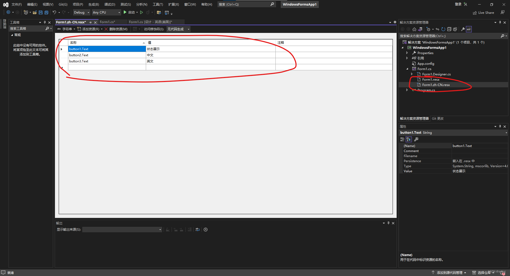Open the 调试(D) debug menu
Image resolution: width=510 pixels, height=276 pixels.
pyautogui.click(x=110, y=5)
